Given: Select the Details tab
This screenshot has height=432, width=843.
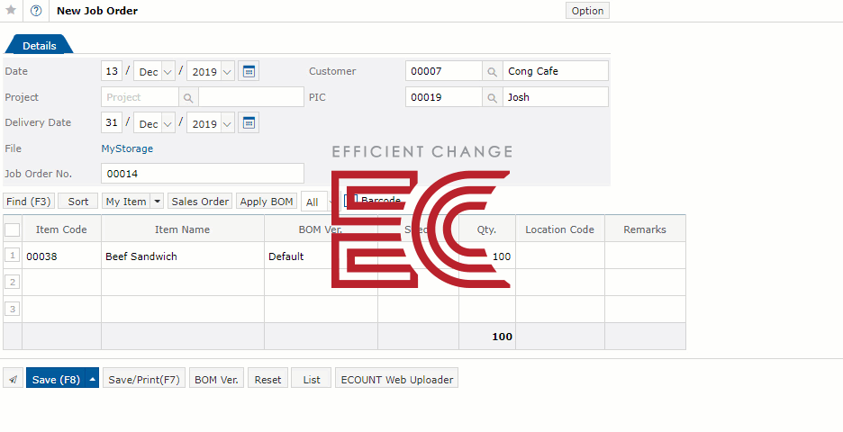Looking at the screenshot, I should coord(40,46).
